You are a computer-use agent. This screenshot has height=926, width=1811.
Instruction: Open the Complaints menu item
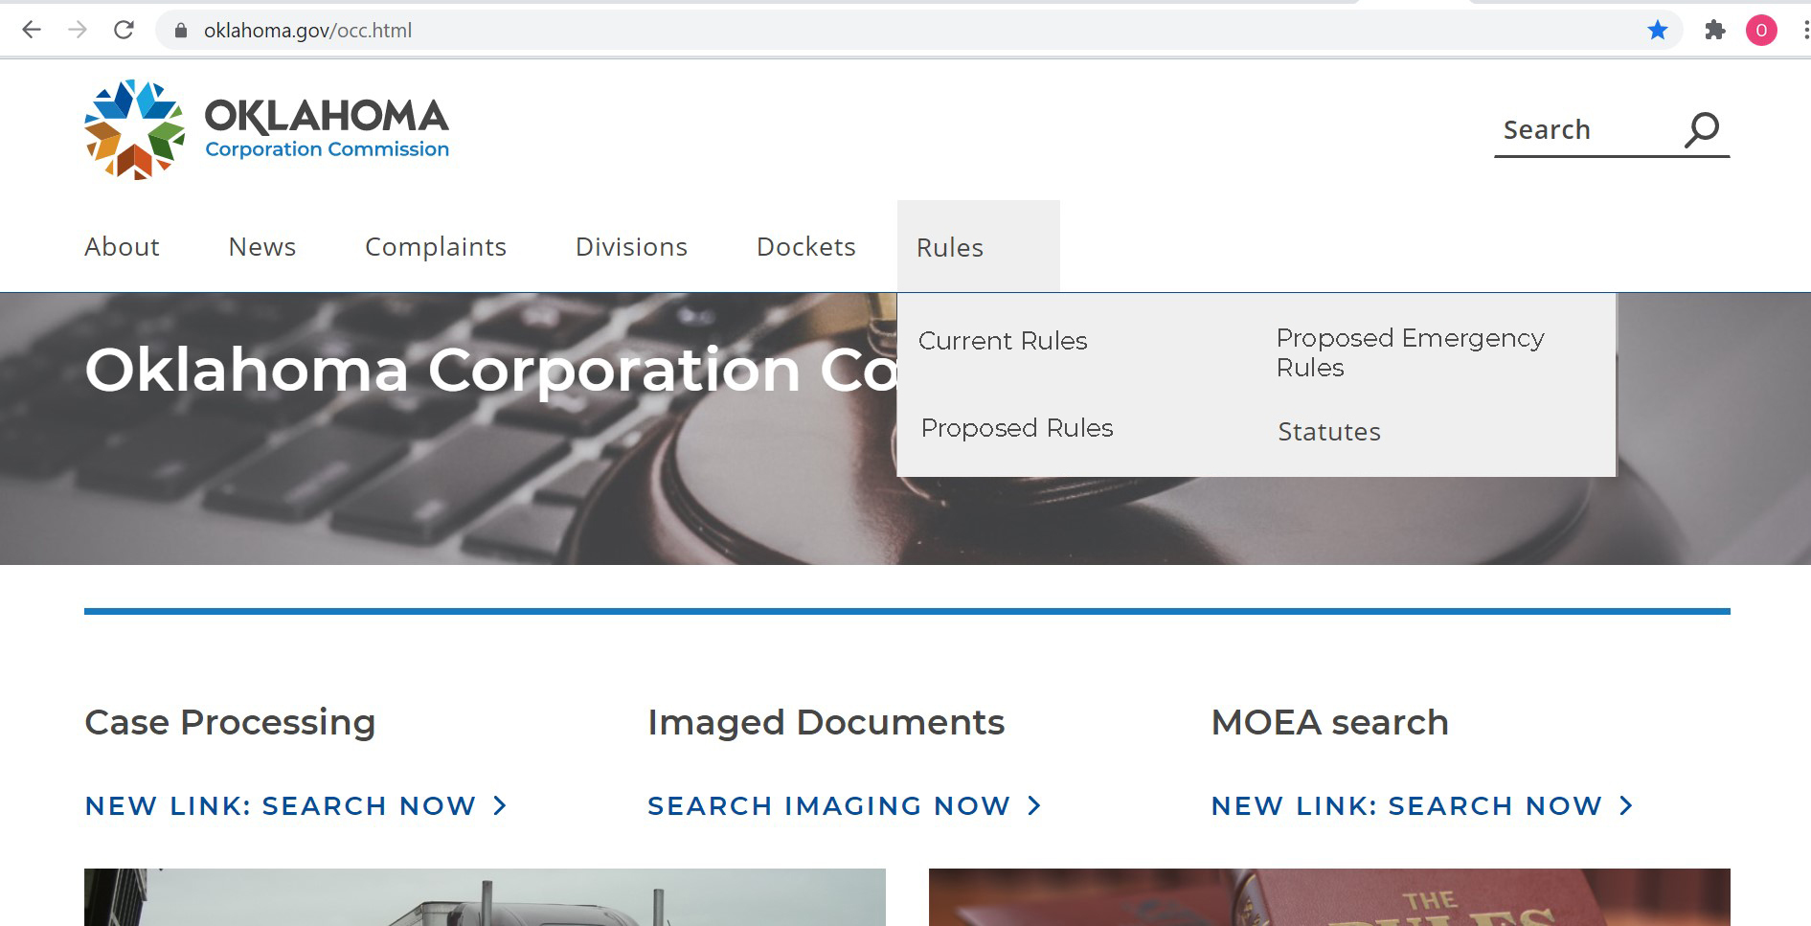tap(436, 246)
